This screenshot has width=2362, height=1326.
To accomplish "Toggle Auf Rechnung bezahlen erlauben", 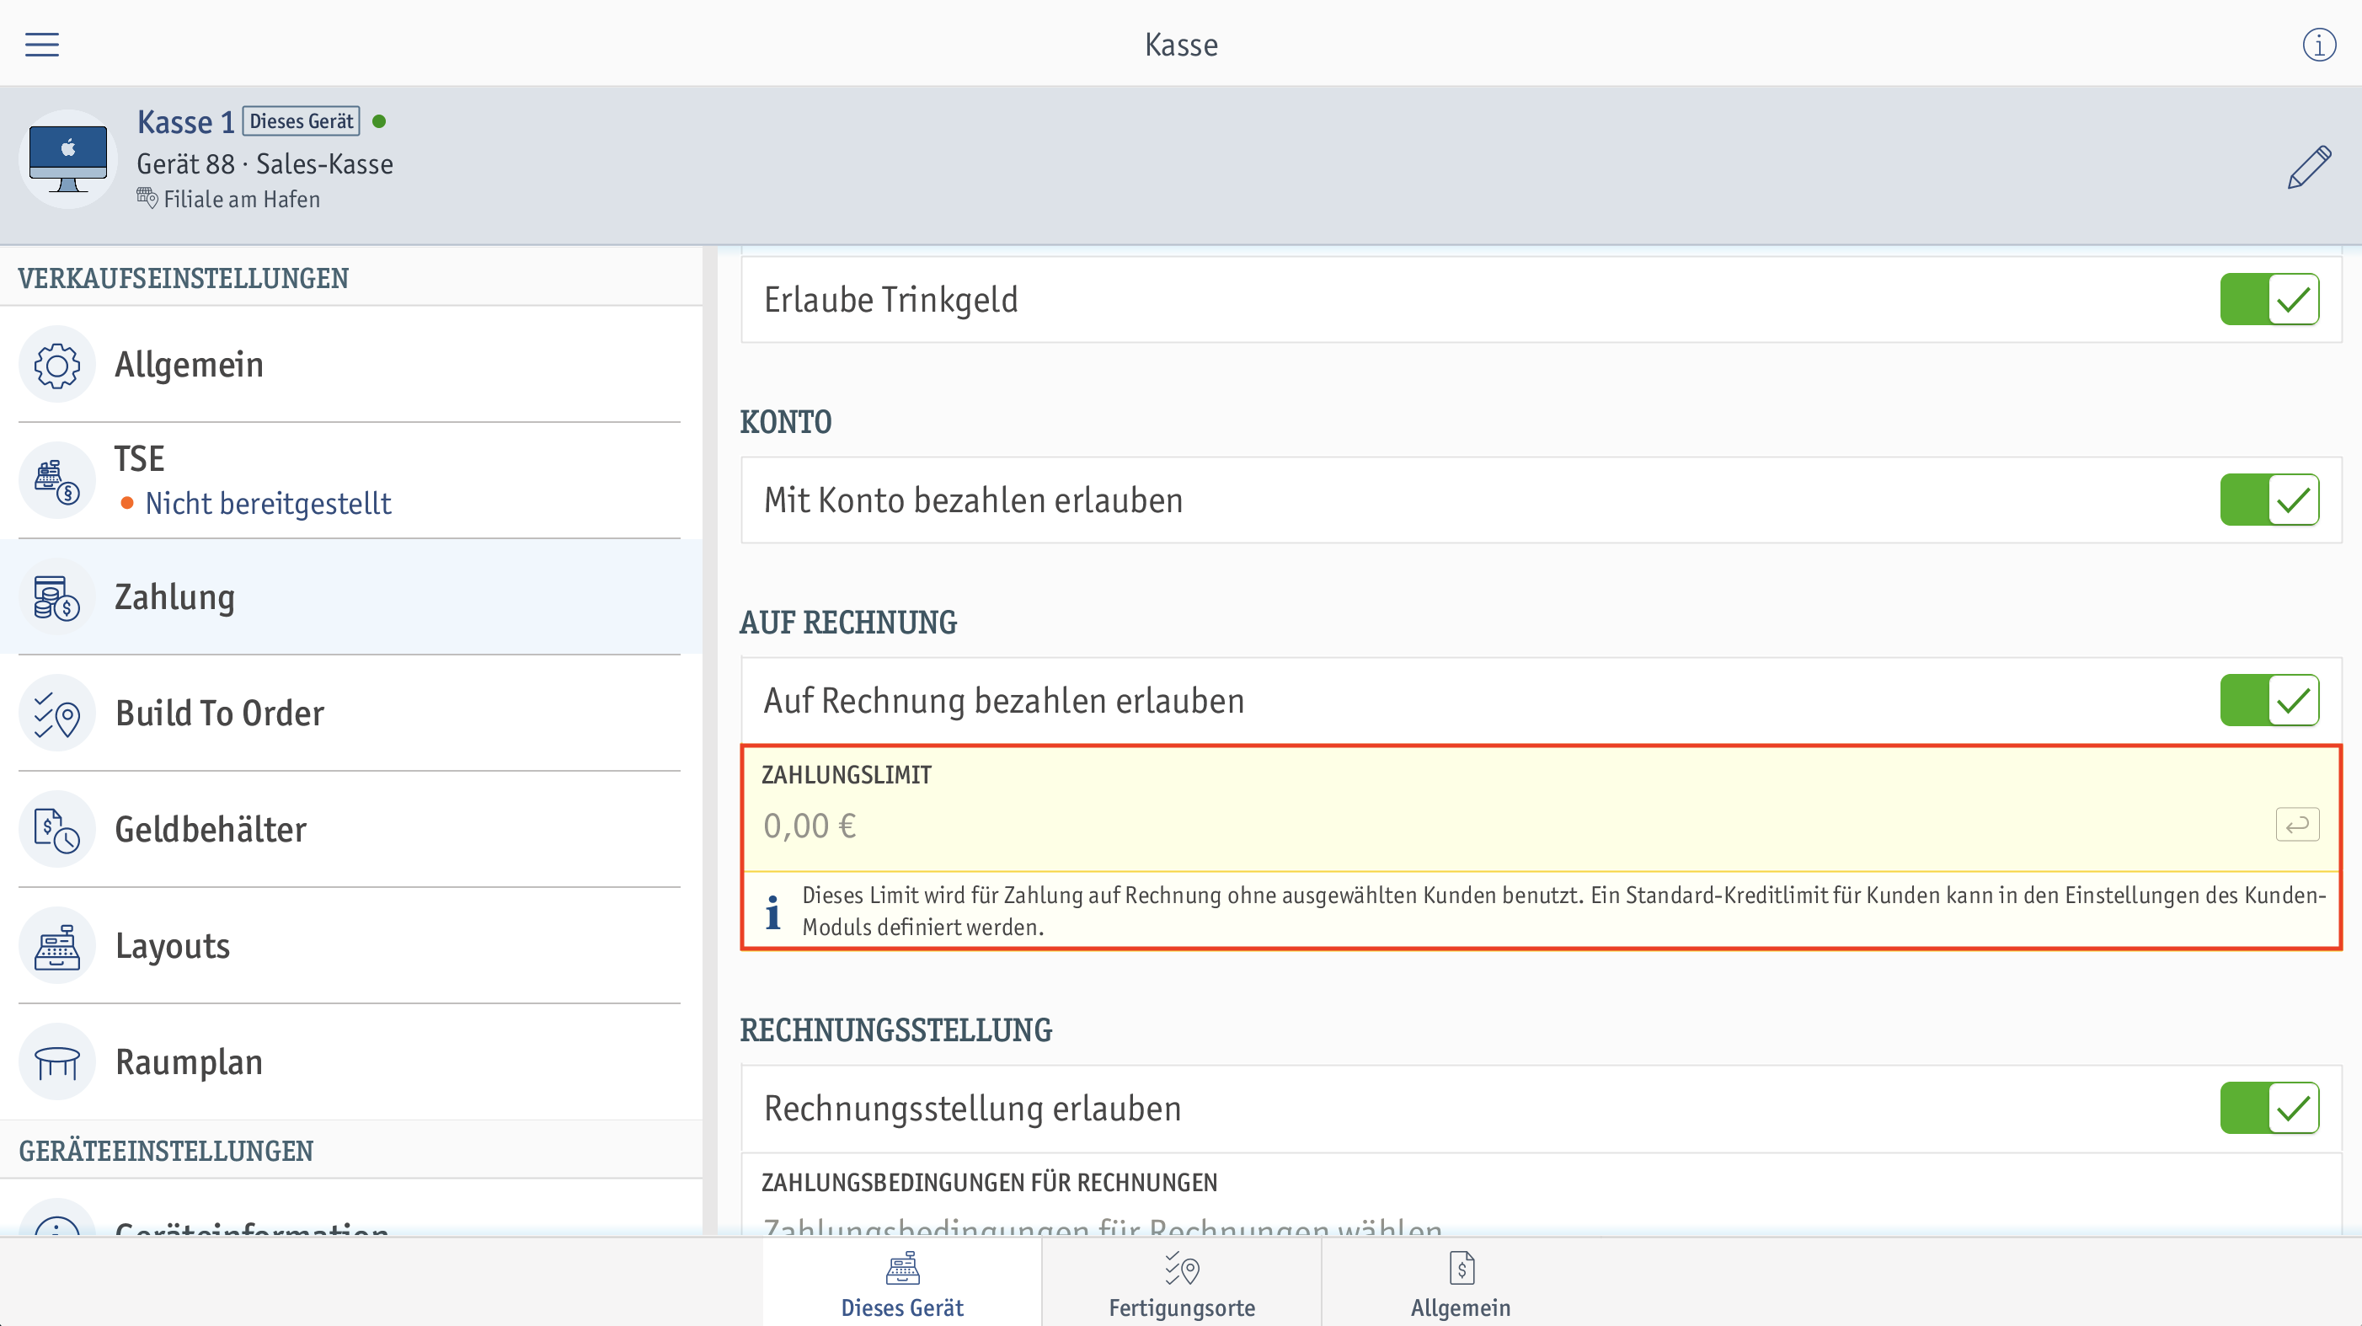I will point(2269,701).
